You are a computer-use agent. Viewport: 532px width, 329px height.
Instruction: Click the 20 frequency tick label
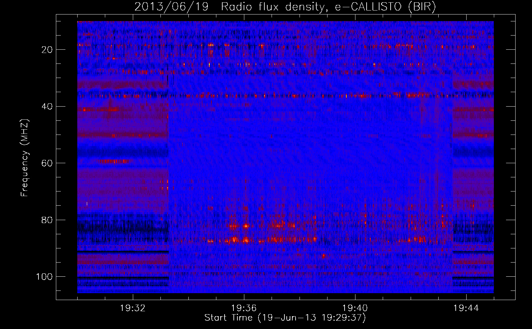point(47,50)
